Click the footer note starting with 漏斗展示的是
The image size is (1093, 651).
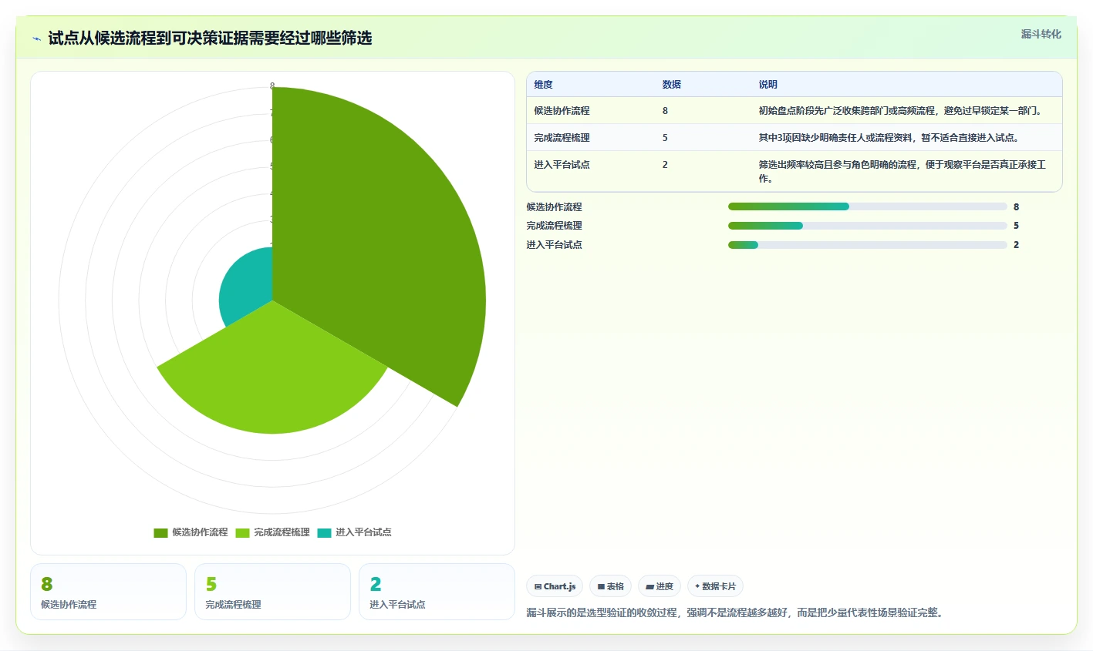tap(734, 613)
